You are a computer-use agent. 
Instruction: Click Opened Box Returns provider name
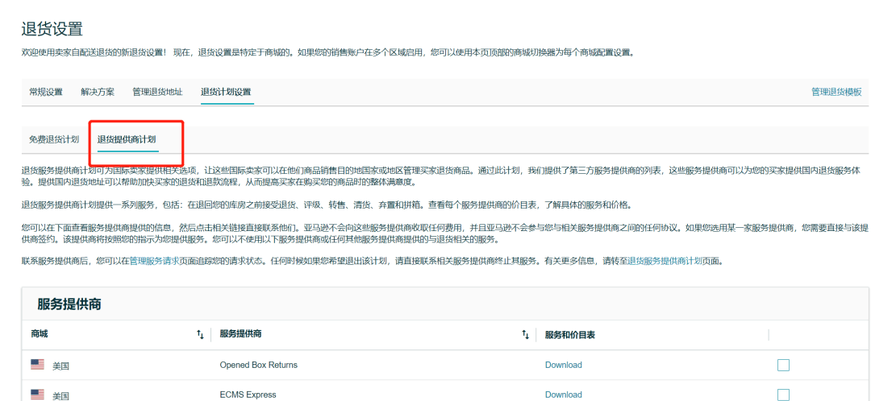click(258, 365)
